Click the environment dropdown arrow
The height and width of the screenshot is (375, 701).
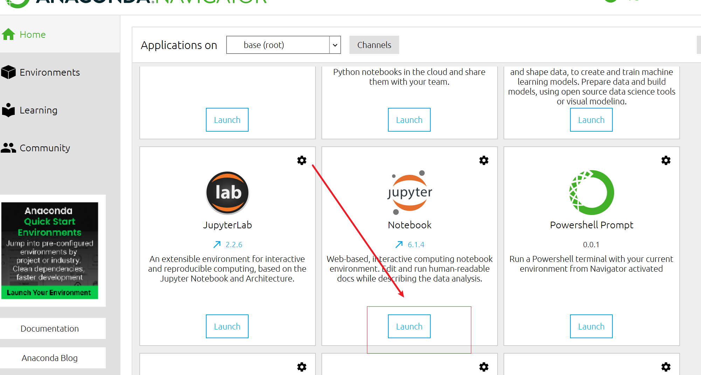[335, 45]
